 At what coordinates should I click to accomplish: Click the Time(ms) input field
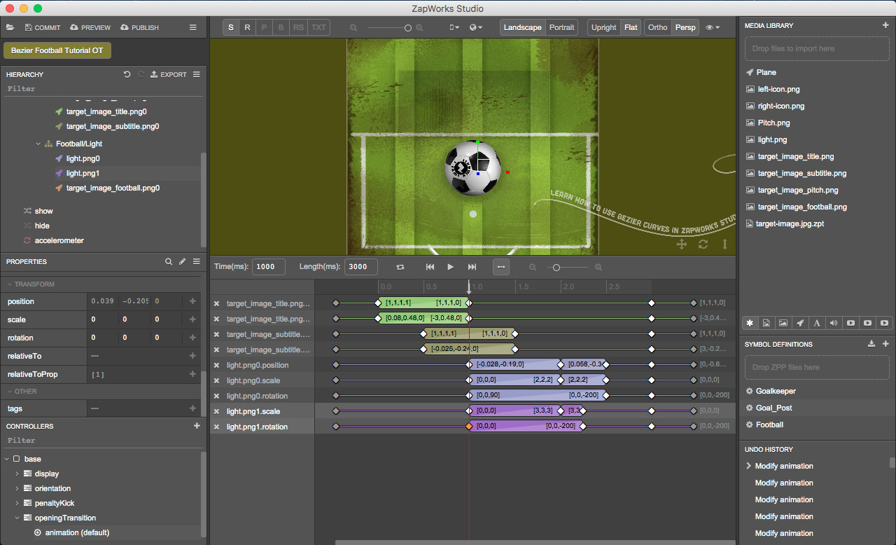pos(268,266)
